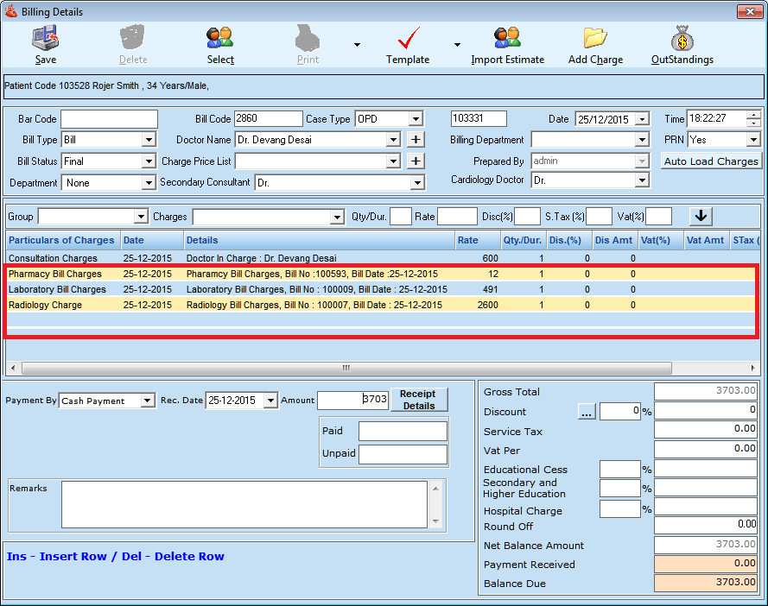Open the Bill Status dropdown
768x606 pixels.
[x=148, y=161]
